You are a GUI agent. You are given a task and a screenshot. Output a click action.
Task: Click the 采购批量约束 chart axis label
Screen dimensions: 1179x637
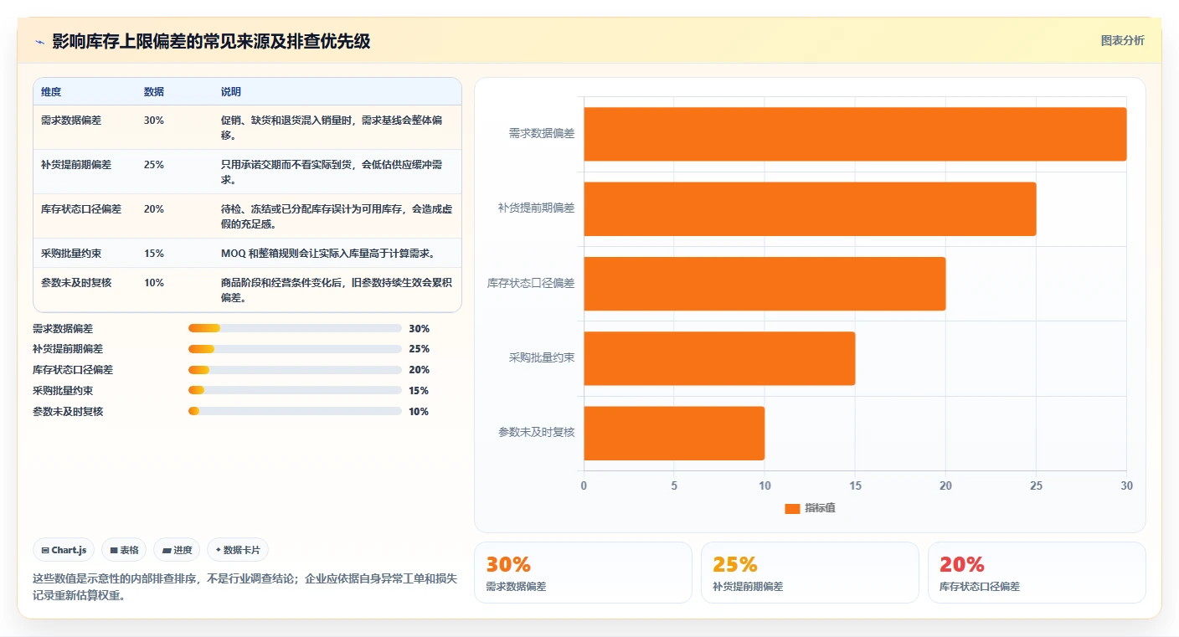542,358
